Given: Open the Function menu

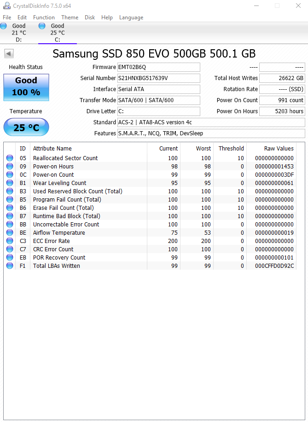Looking at the screenshot, I should point(44,17).
